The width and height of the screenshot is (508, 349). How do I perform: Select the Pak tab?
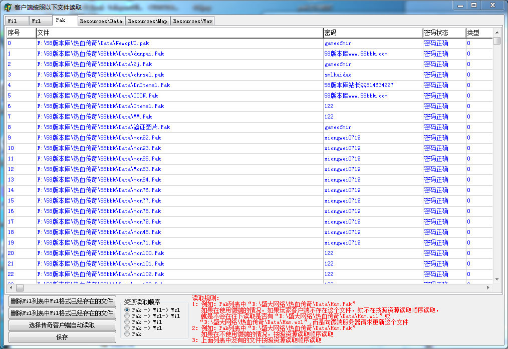point(65,20)
